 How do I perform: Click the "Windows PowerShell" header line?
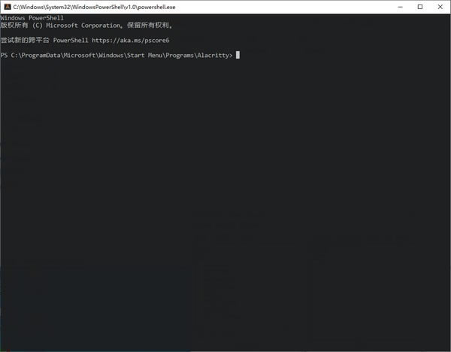click(x=32, y=18)
